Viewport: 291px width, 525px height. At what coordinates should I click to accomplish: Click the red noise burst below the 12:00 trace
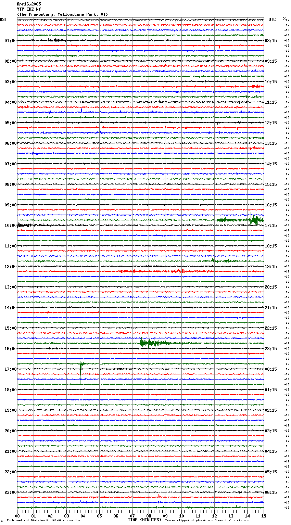coord(152,271)
